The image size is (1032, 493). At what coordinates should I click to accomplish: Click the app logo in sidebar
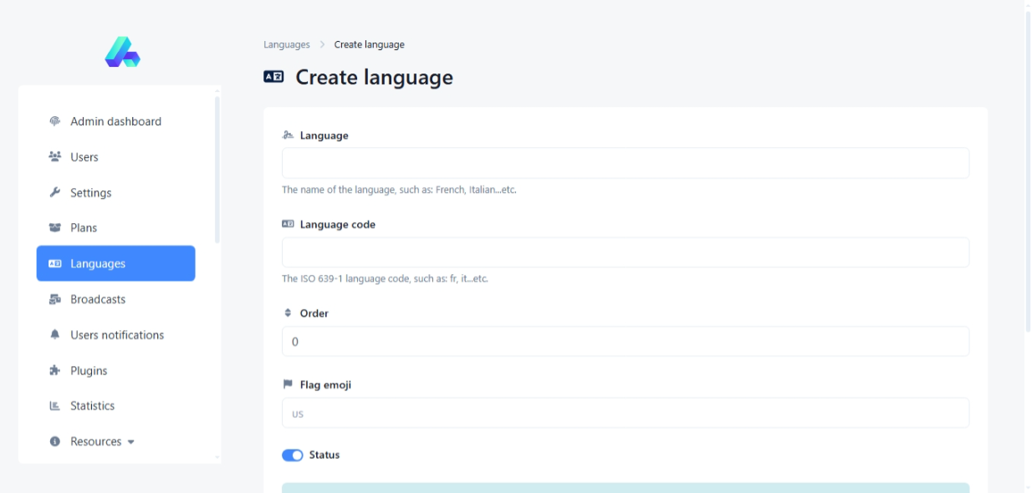tap(122, 52)
